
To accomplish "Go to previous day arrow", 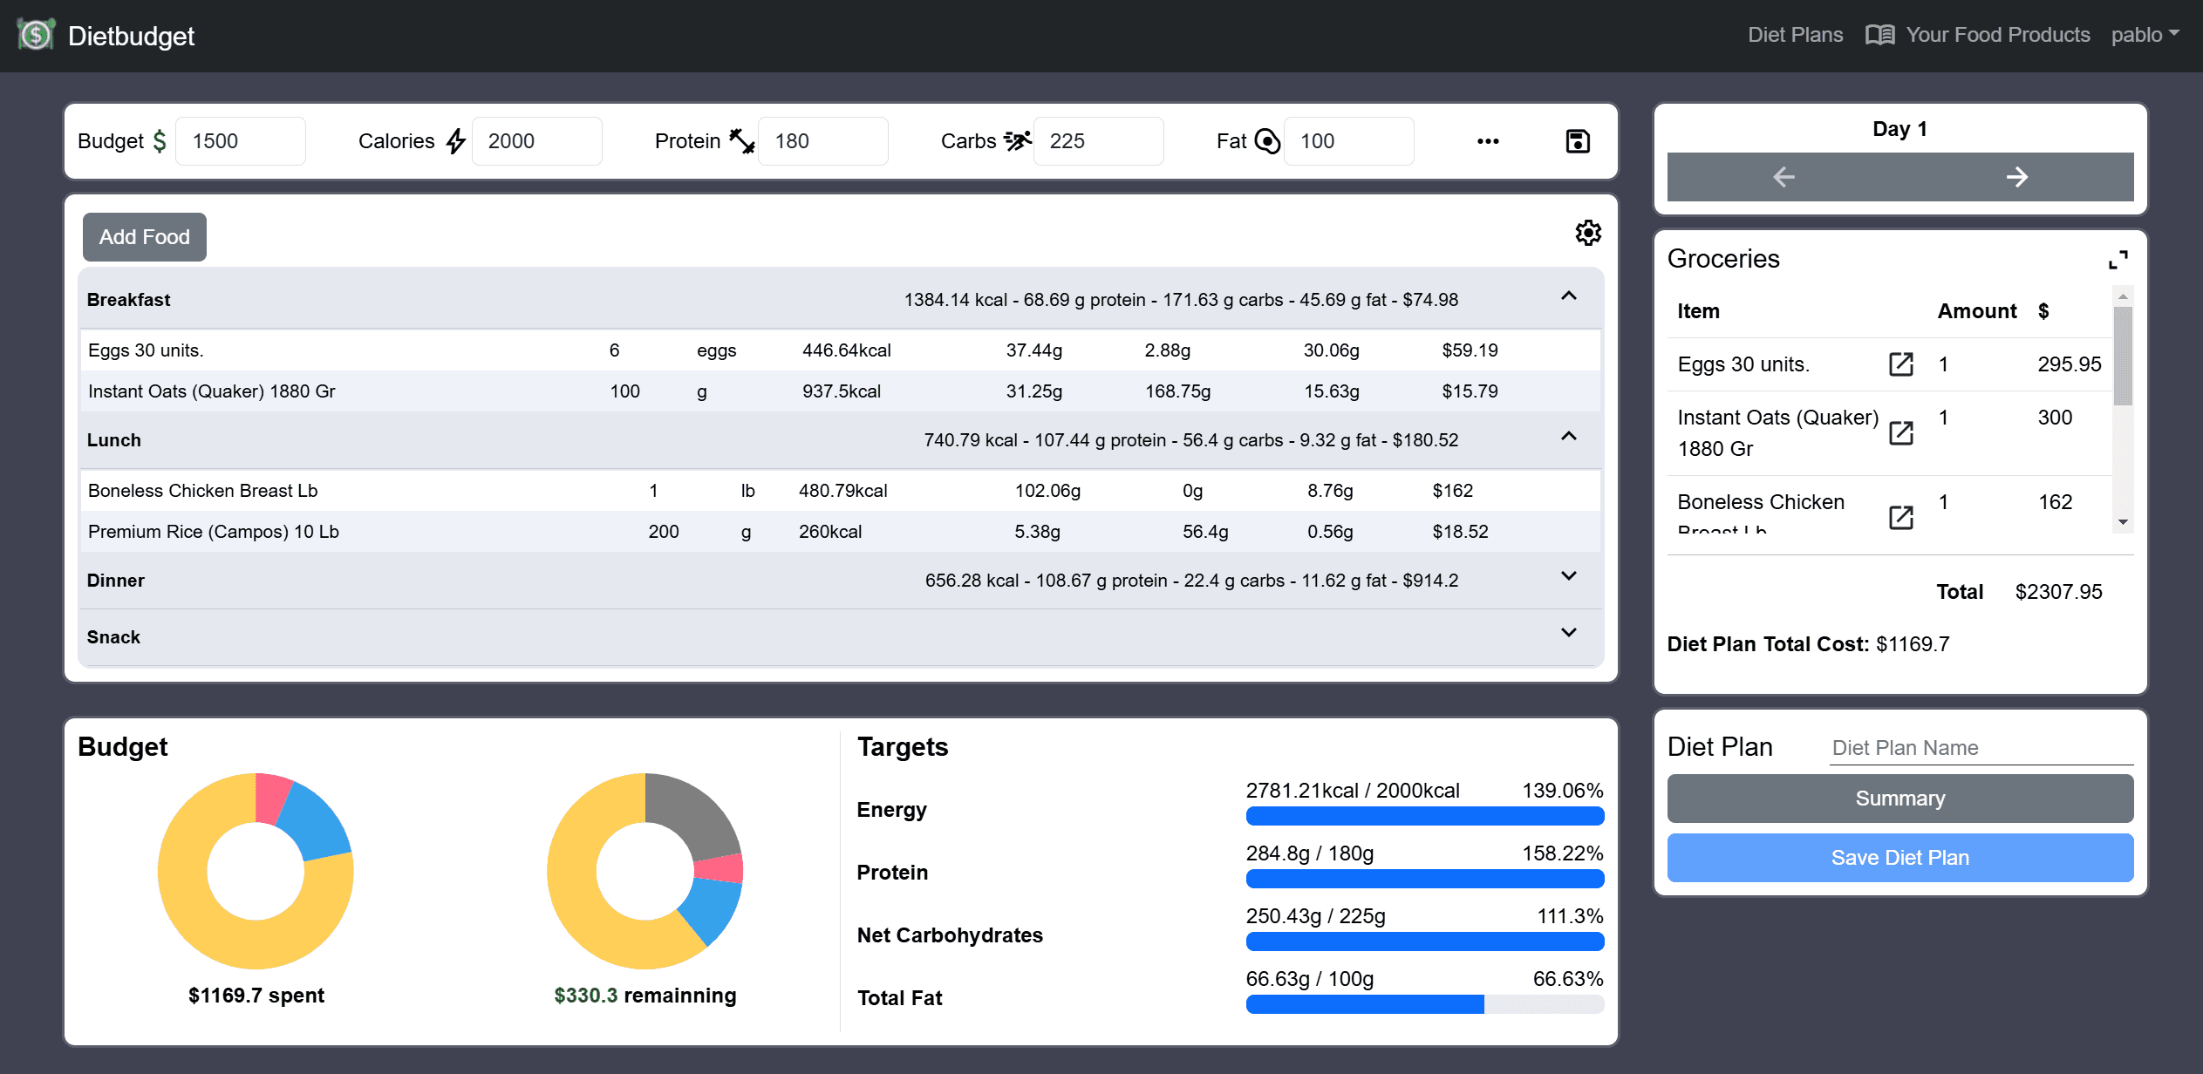I will (x=1784, y=177).
